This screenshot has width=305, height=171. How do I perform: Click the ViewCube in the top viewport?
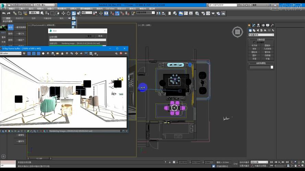237,32
